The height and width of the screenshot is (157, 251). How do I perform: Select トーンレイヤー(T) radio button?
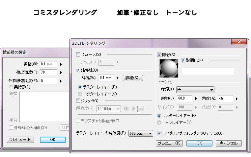click(159, 123)
